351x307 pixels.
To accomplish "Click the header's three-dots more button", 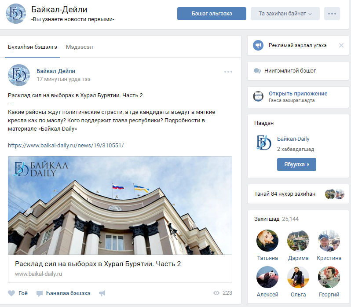I will (x=332, y=14).
